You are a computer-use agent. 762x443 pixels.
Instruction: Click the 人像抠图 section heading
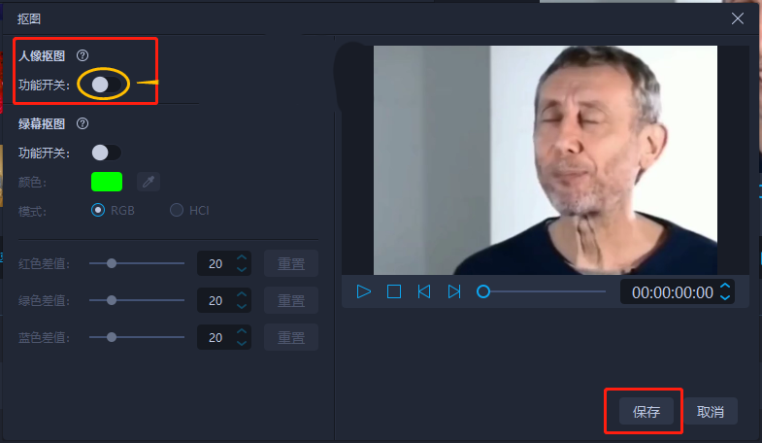pyautogui.click(x=42, y=56)
